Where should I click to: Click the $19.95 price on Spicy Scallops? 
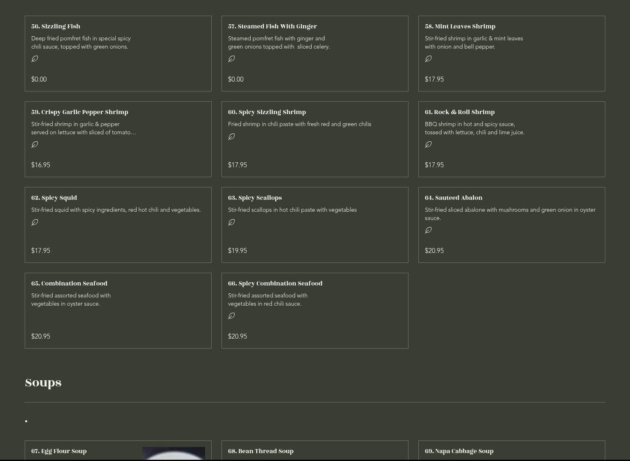(238, 250)
